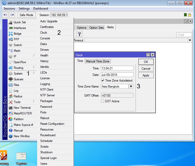This screenshot has width=195, height=166.
Task: Open the Queues sidebar item
Action: point(18,79)
